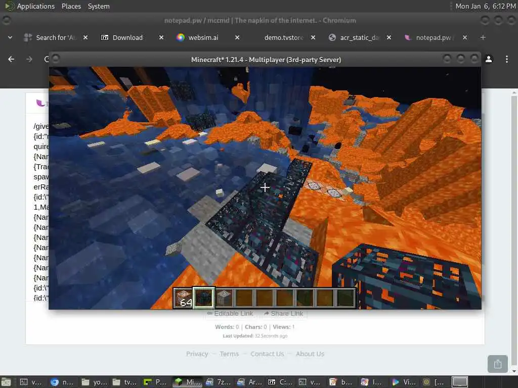Screen dimensions: 518x388
Task: Switch to the notepad.pw tab
Action: coord(435,37)
